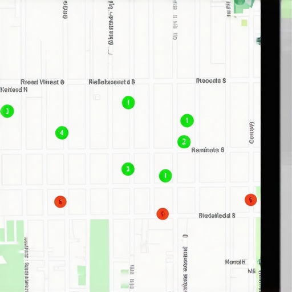Open green marker 1 right of marker 3
Screen dimensions: 292x292
pos(165,176)
